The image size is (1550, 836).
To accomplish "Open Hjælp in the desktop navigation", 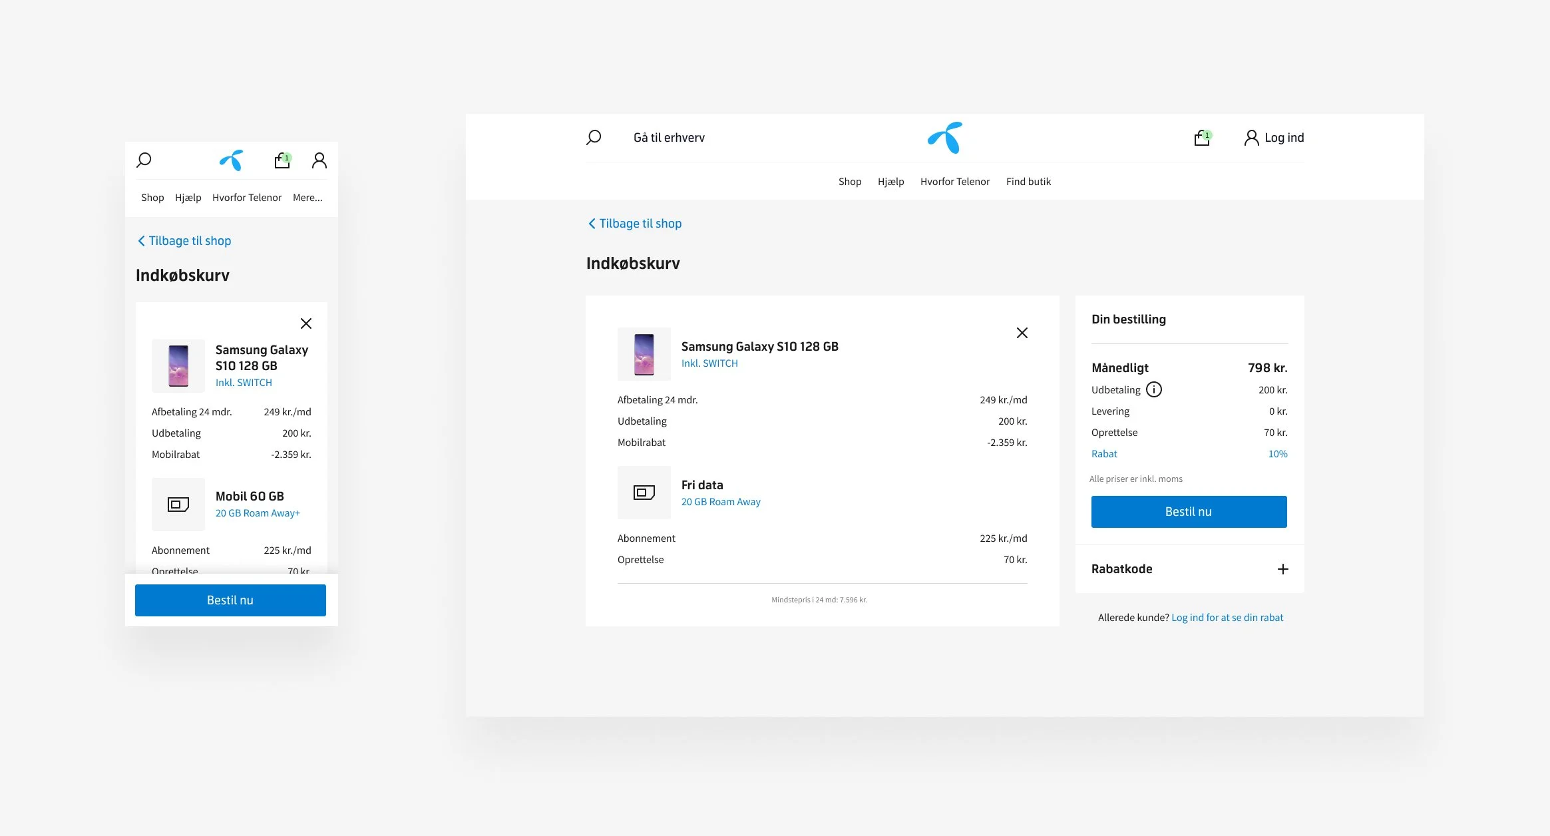I will coord(891,182).
